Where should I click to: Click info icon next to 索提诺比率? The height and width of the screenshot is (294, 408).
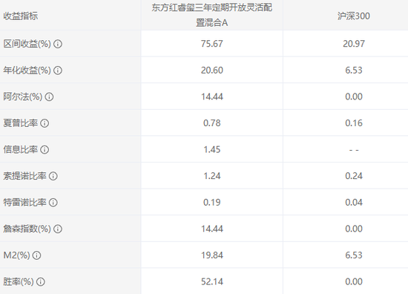(x=53, y=176)
